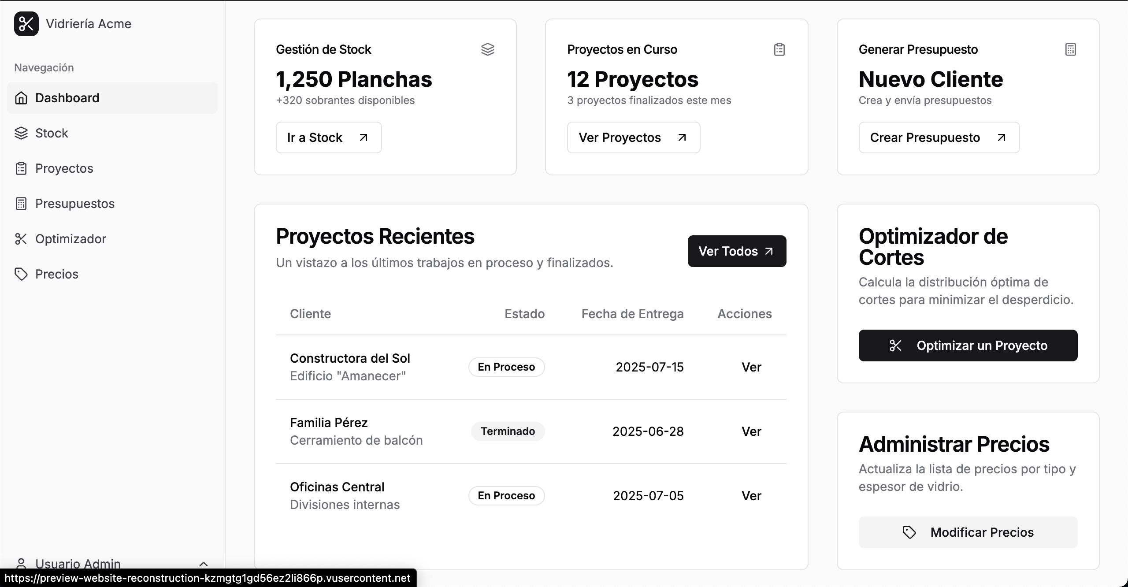Select the Dashboard home icon
Screen dimensions: 1128x587
pos(22,97)
